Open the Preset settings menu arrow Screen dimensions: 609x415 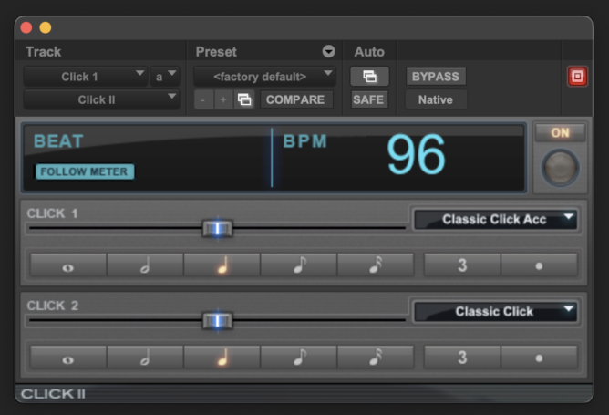coord(328,52)
